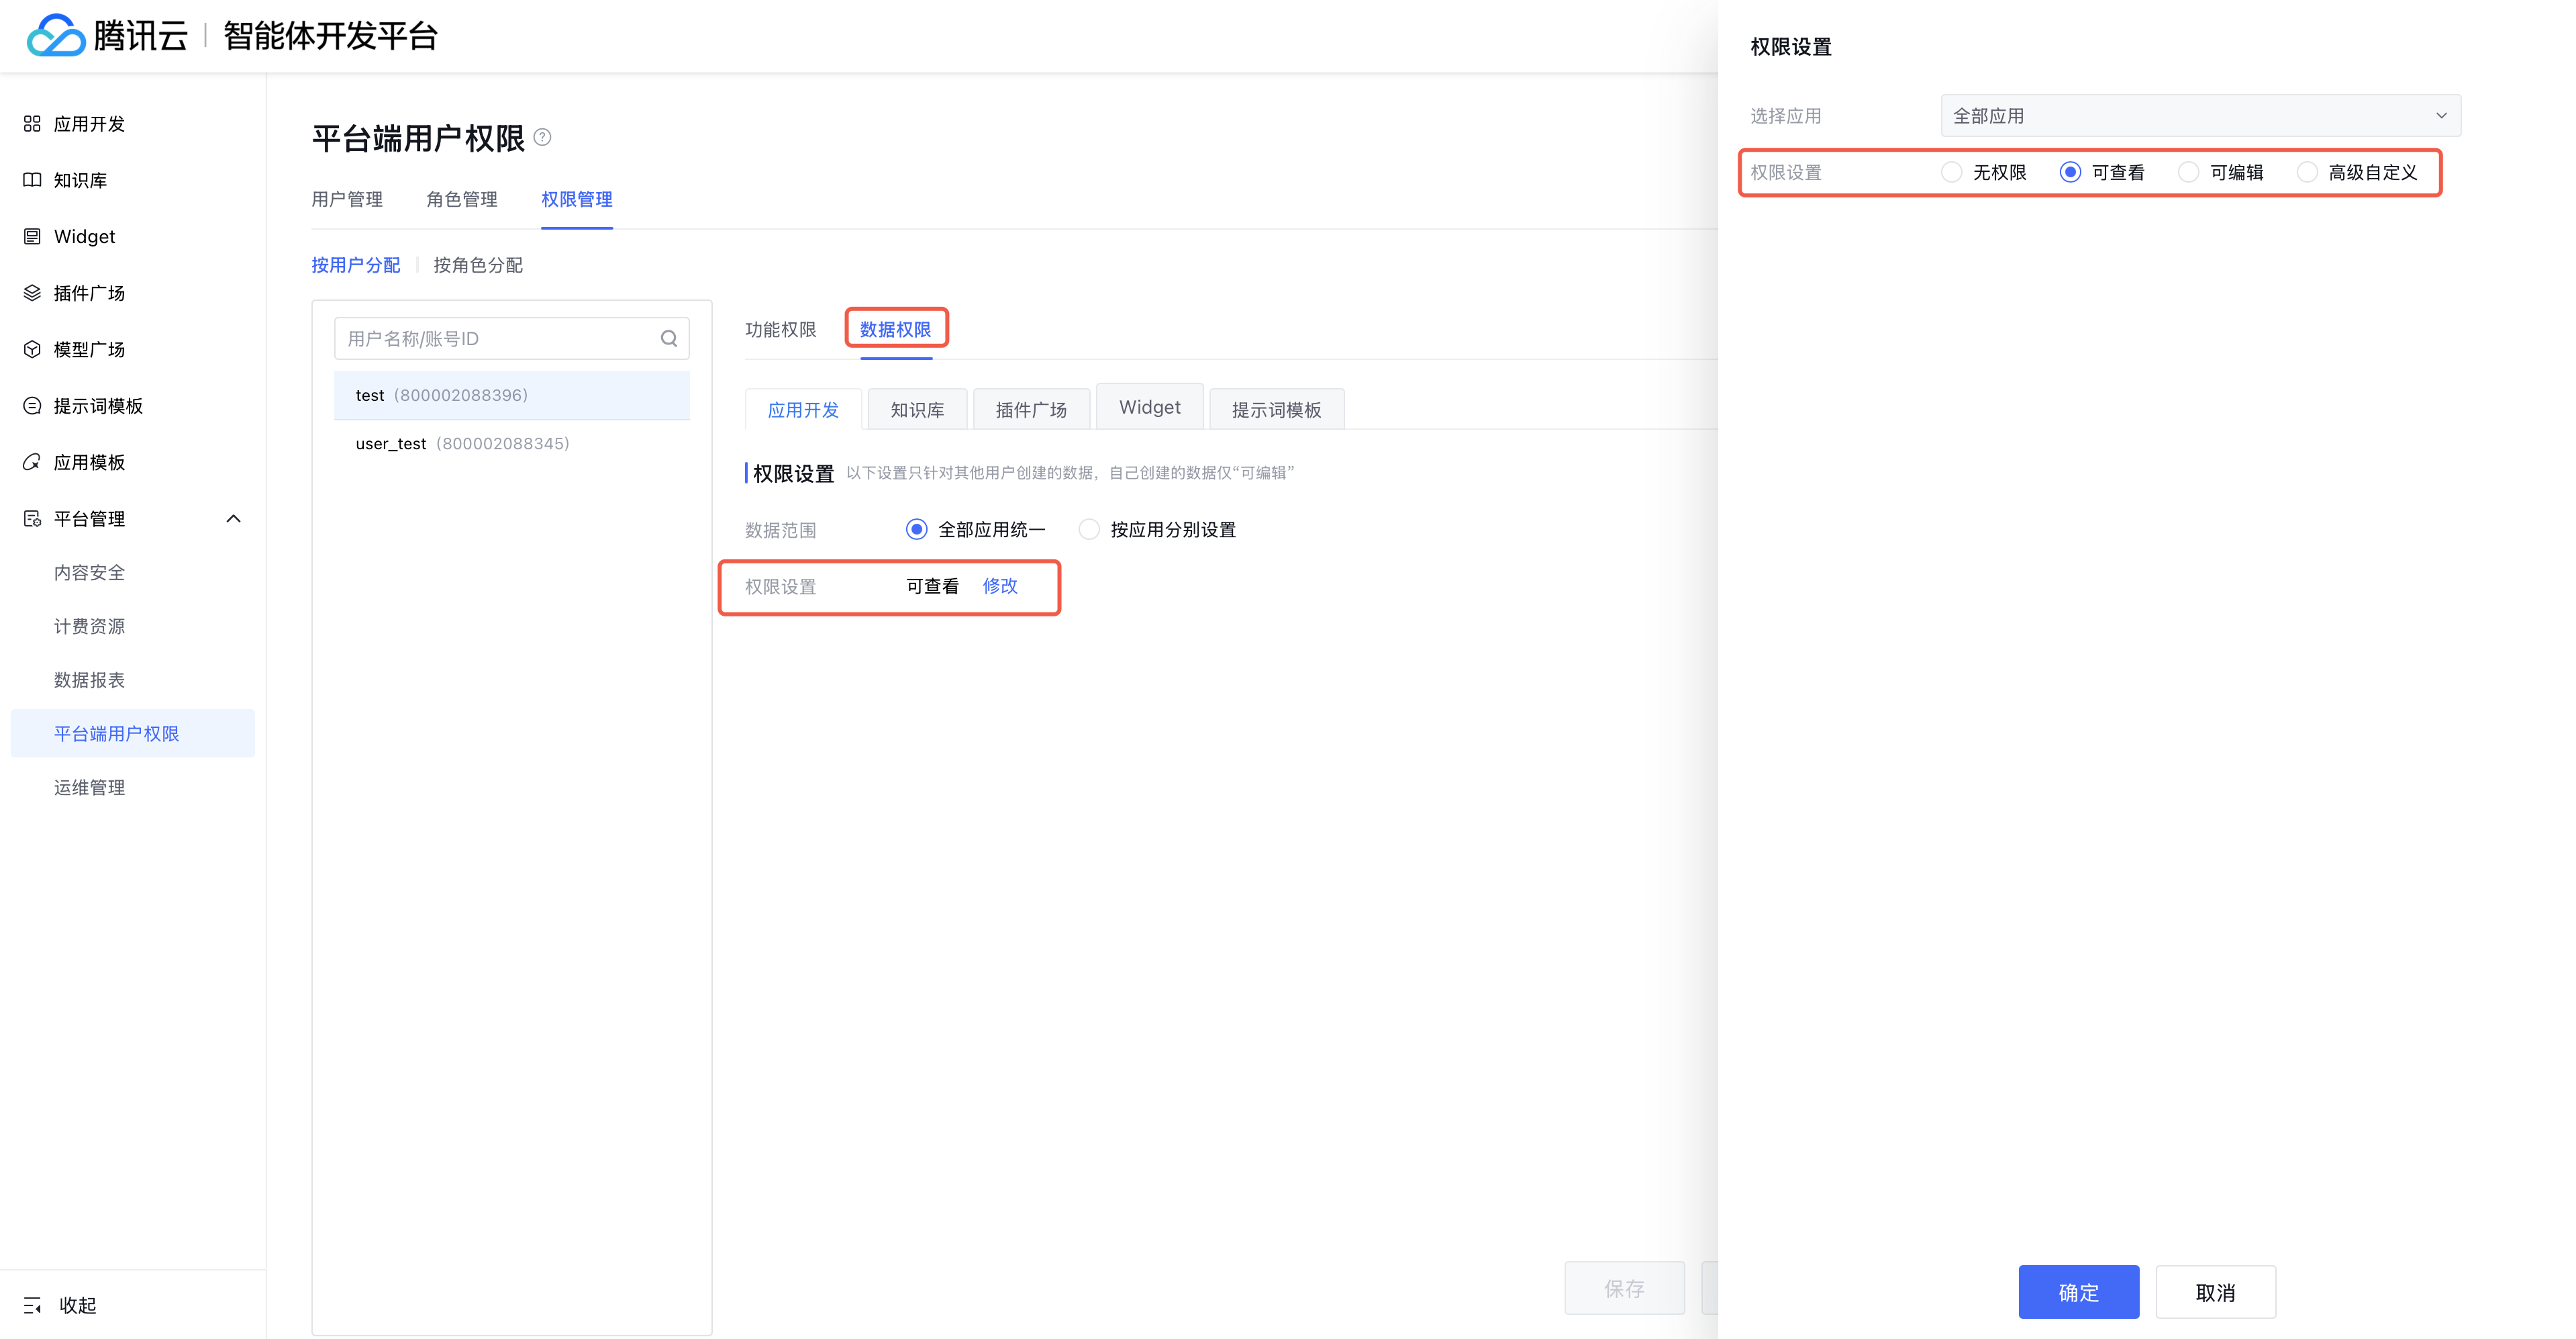Image resolution: width=2576 pixels, height=1339 pixels.
Task: Select the 高级自定义 radio option
Action: coord(2307,172)
